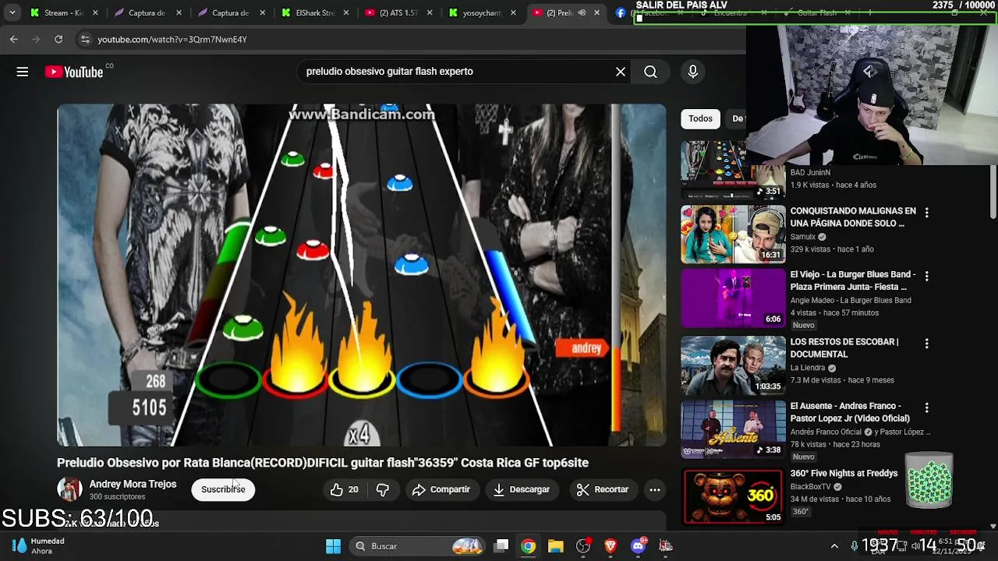The image size is (998, 561).
Task: Open the video title text Preludio Obsesivo
Action: click(x=323, y=463)
